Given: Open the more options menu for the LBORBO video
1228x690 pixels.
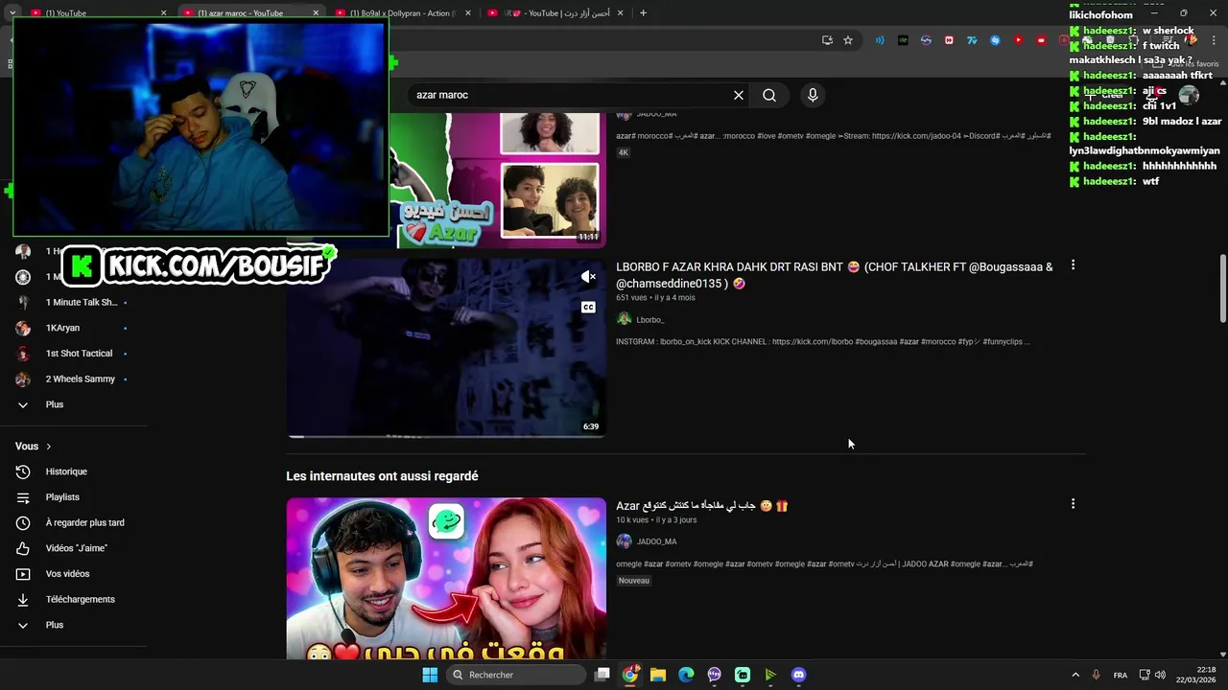Looking at the screenshot, I should [1073, 264].
